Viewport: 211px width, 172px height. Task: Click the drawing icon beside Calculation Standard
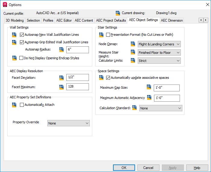click(x=134, y=108)
